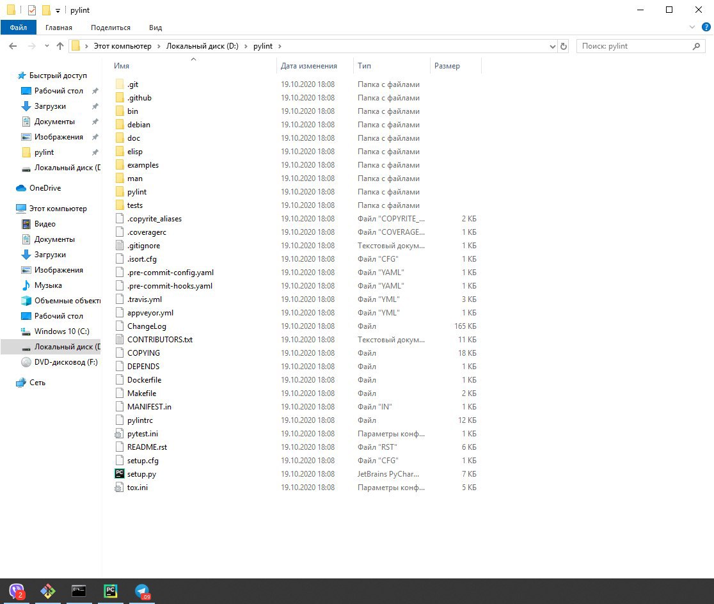
Task: Click the Properties quick access toolbar icon
Action: pos(32,10)
